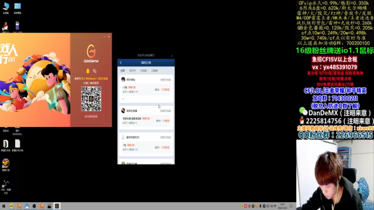This screenshot has width=374, height=210.
Task: Click the third order's seller avatar
Action: [123, 137]
